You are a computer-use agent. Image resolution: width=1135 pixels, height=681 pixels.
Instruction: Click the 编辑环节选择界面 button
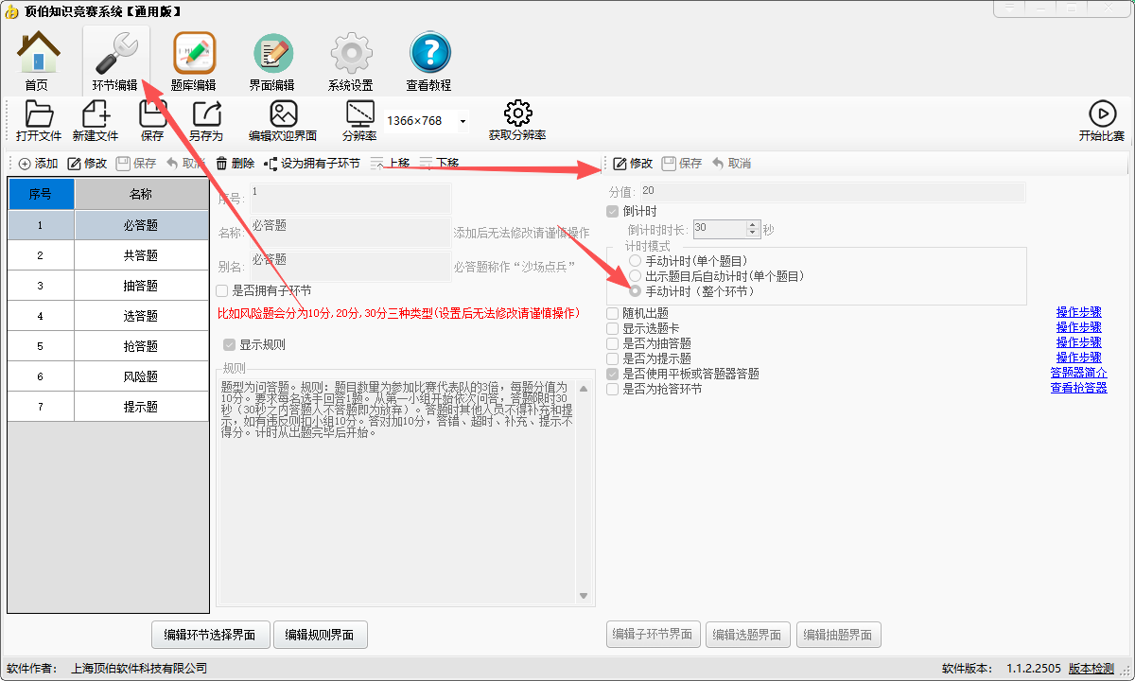point(210,635)
